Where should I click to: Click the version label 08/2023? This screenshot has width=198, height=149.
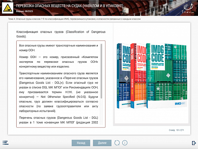(x=25, y=11)
